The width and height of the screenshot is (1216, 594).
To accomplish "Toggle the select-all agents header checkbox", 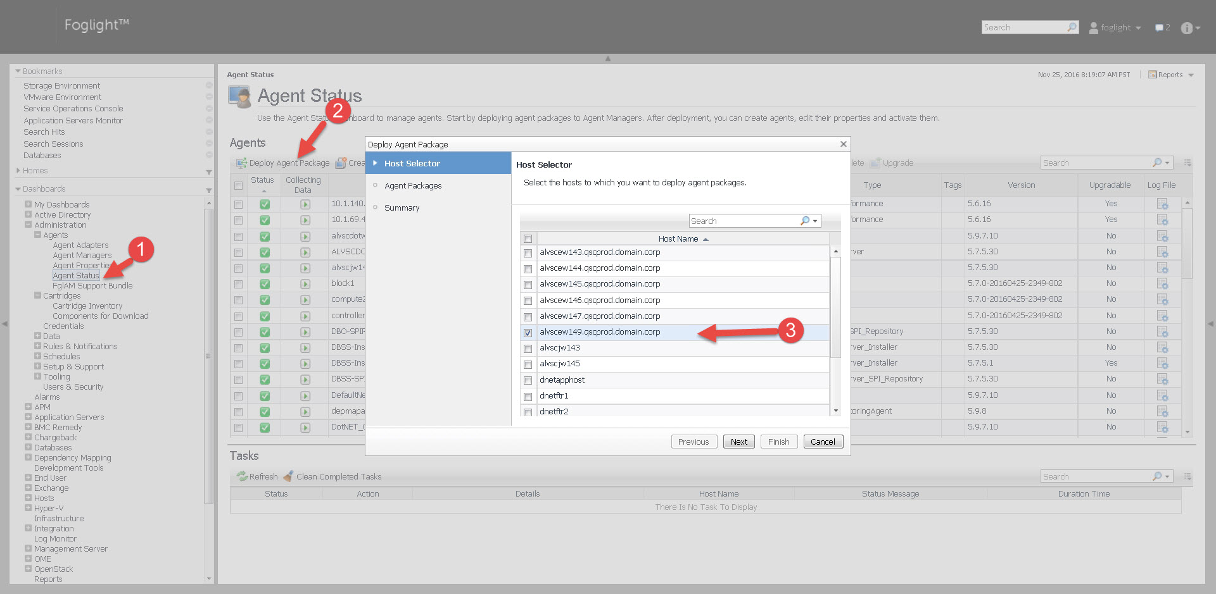I will pos(238,185).
